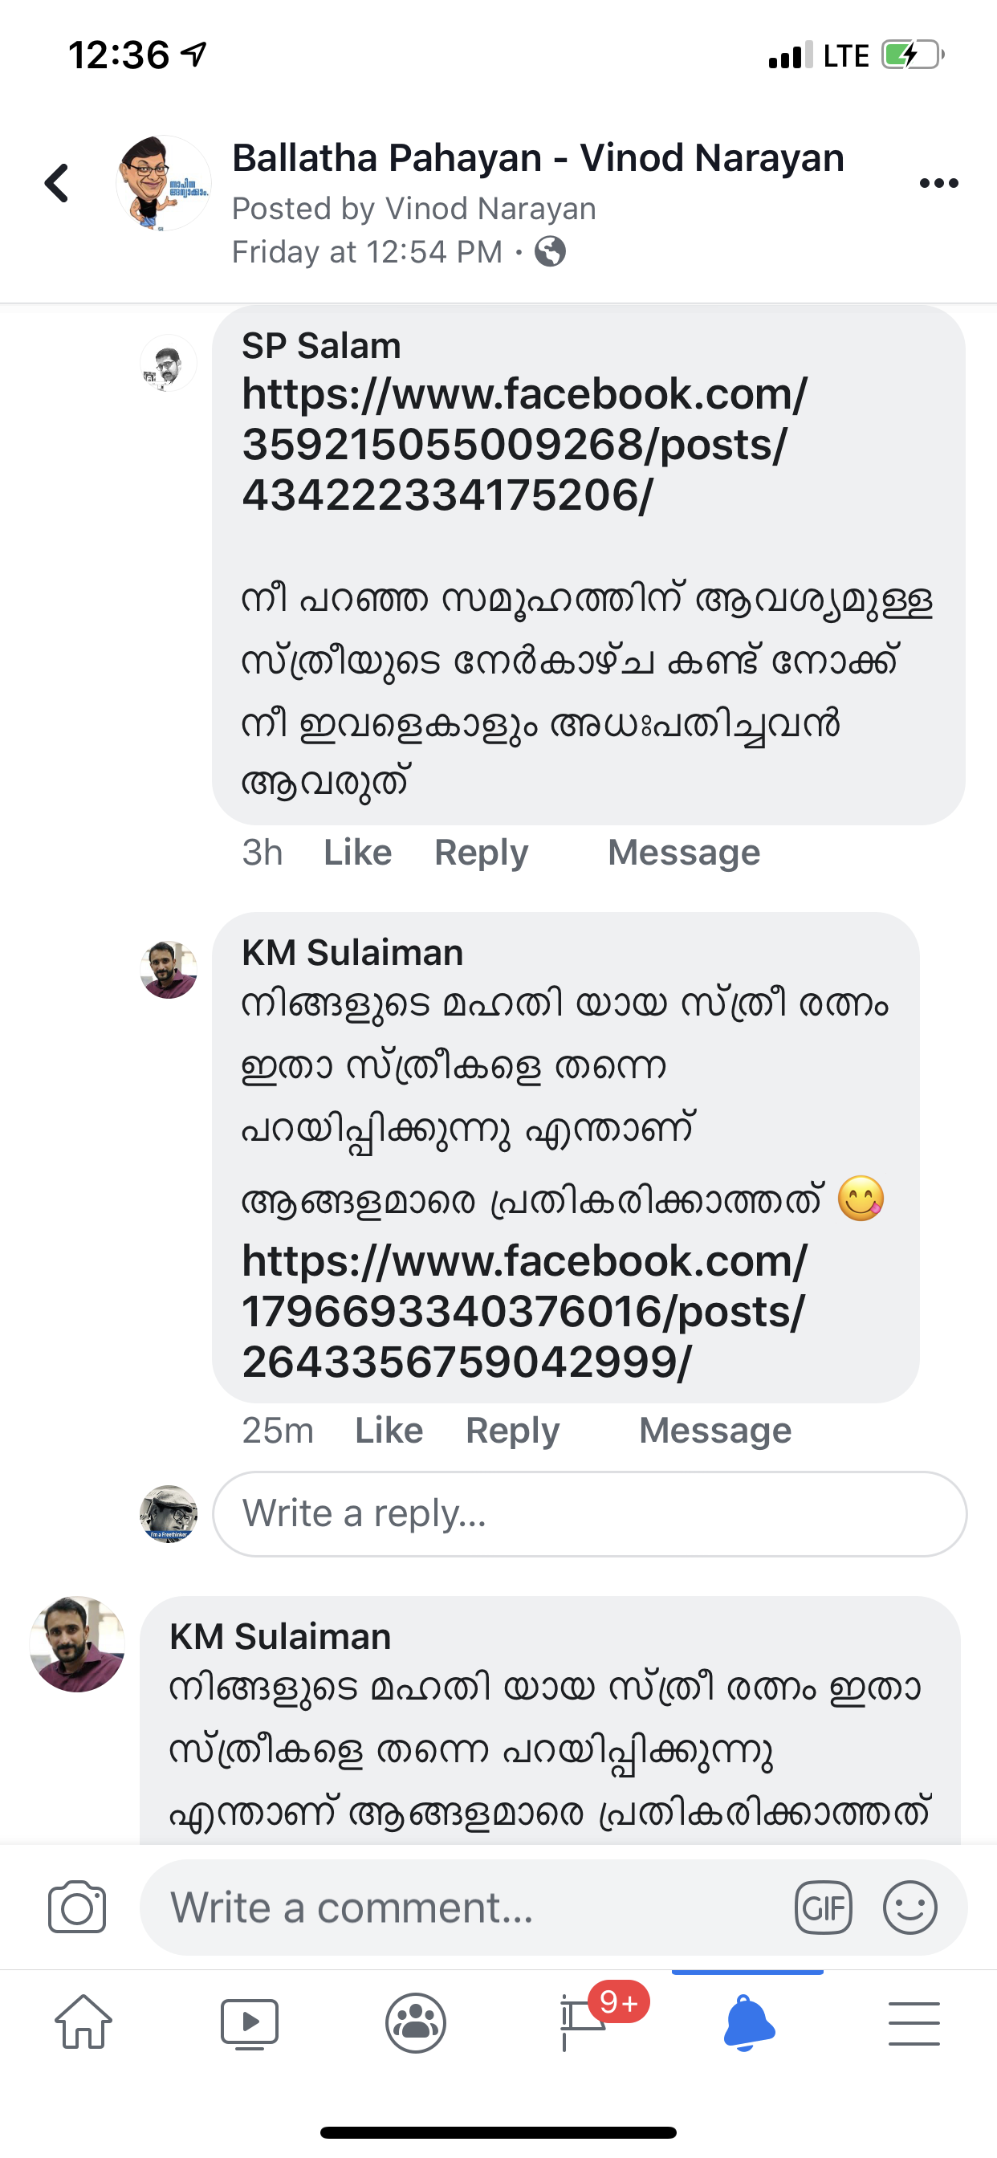997x2158 pixels.
Task: Open Ballatha Pahayan page profile picture
Action: (x=164, y=182)
